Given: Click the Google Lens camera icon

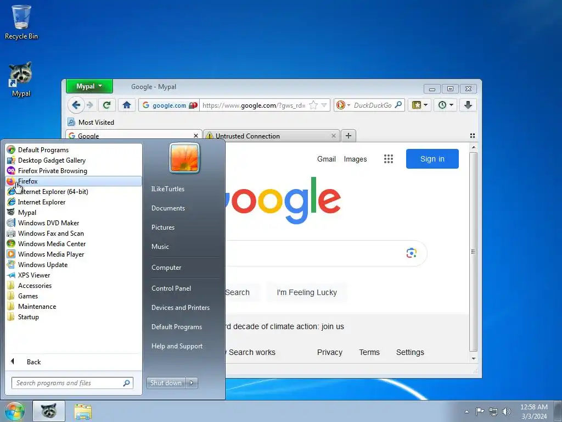Looking at the screenshot, I should coord(412,253).
